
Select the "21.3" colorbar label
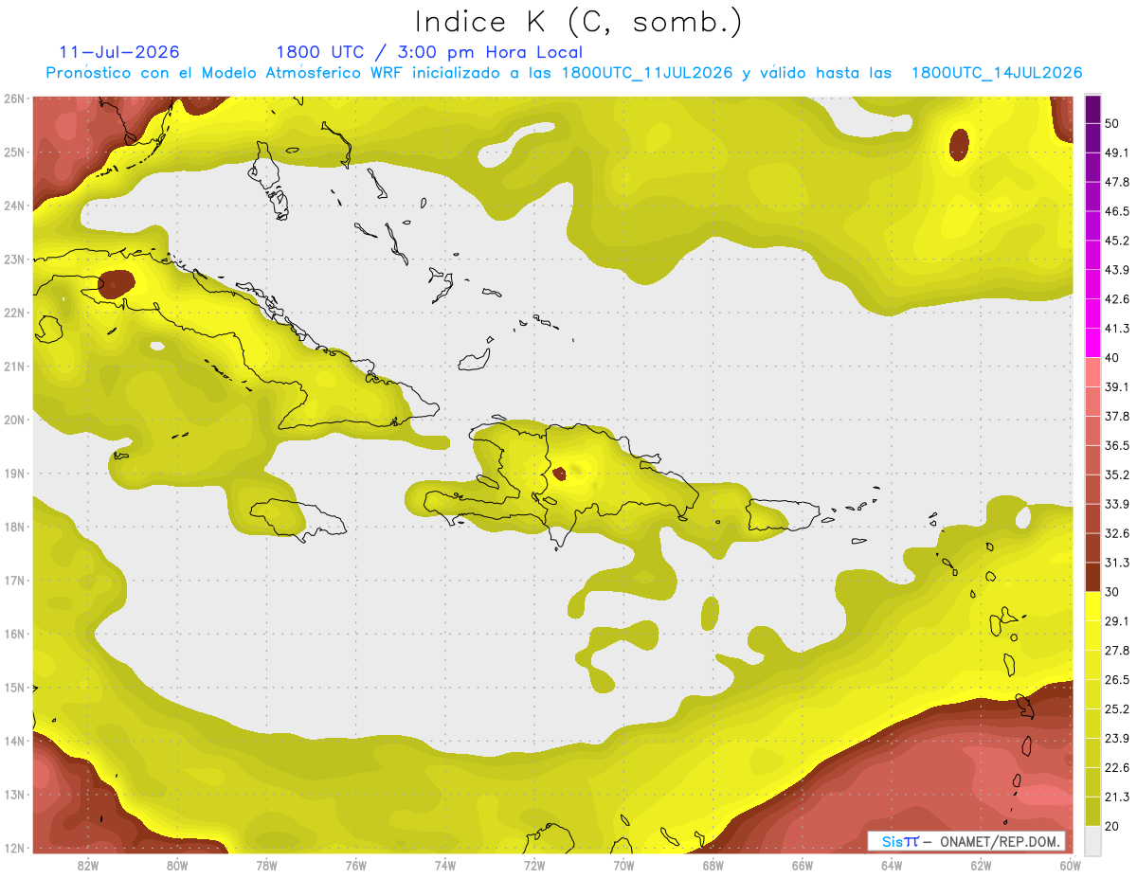(1117, 797)
